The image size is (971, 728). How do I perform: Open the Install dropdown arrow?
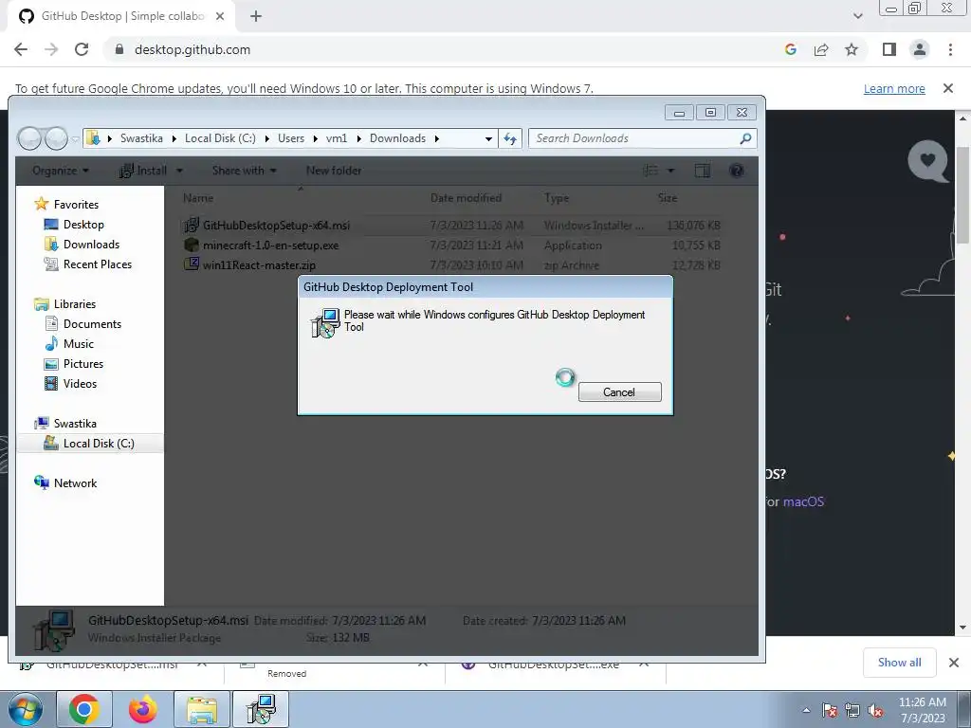click(x=179, y=171)
